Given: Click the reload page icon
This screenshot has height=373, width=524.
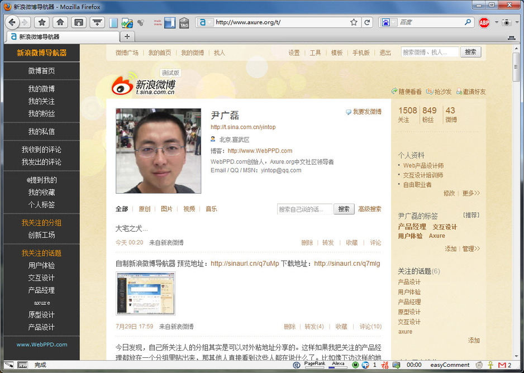Looking at the screenshot, I should [367, 22].
